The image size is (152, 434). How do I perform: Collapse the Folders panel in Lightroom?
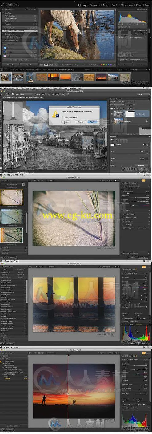[x=3, y=24]
